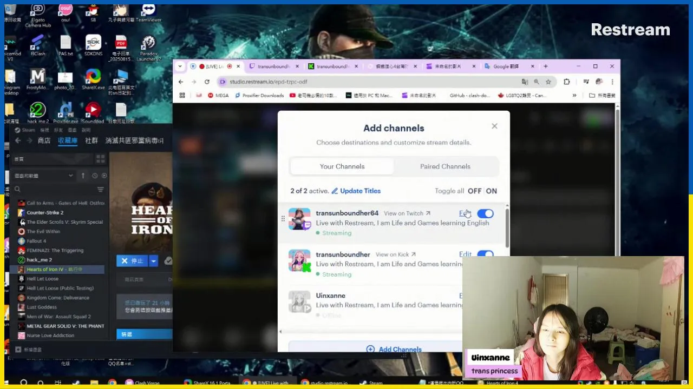Open the all bookmarks folder
693x389 pixels.
[x=602, y=96]
